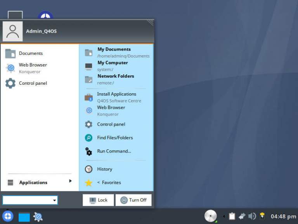Click the Favorites star icon
Viewport: 298px width, 224px height.
[88, 183]
